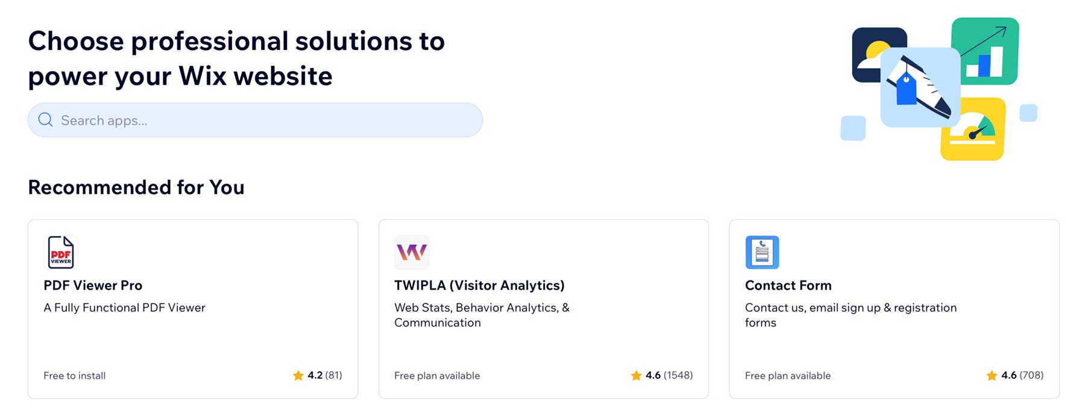Click the sneaker illustration graphic
The image size is (1085, 419).
click(920, 87)
